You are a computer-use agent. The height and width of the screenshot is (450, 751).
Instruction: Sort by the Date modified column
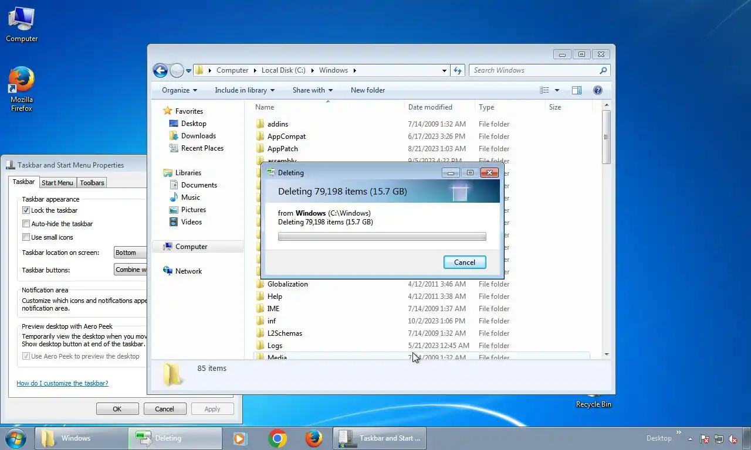[439, 107]
